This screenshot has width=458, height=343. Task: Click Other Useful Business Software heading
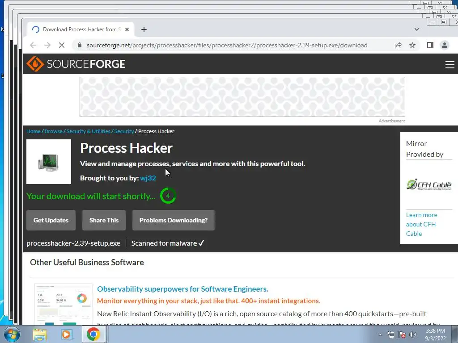87,262
